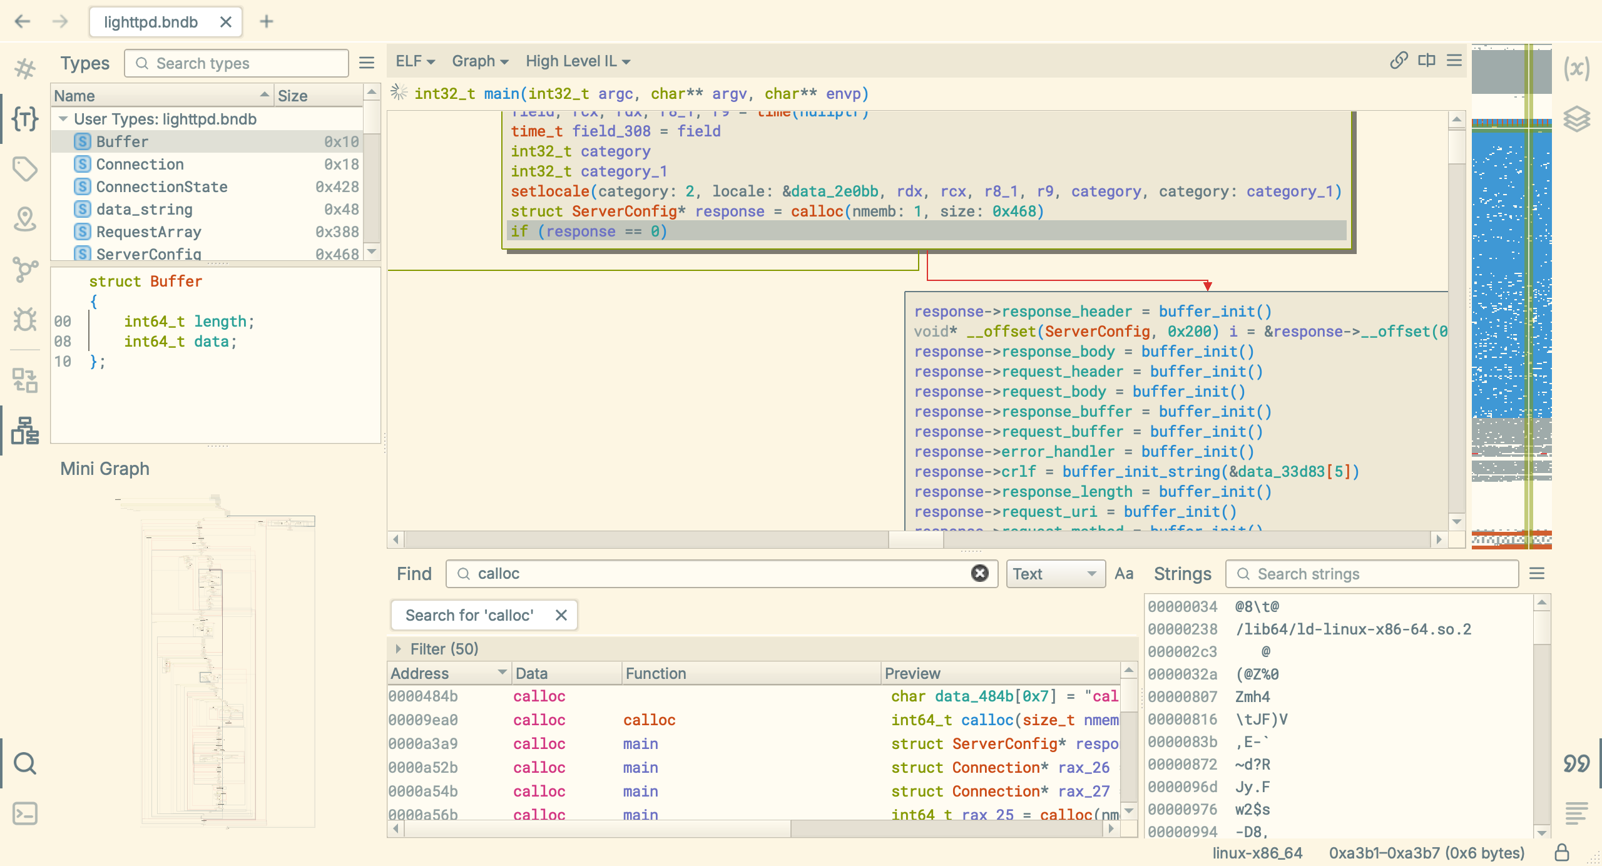Click the sync link chain icon
1602x866 pixels.
point(1399,61)
